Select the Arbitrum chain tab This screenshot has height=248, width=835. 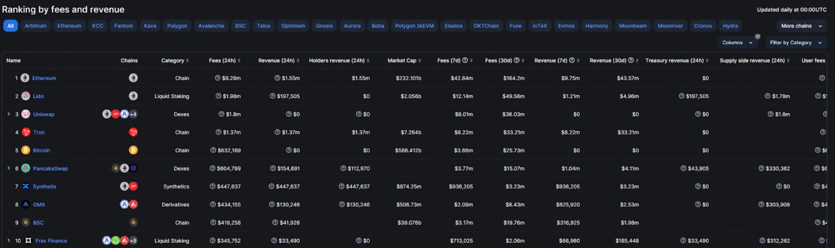(x=35, y=26)
